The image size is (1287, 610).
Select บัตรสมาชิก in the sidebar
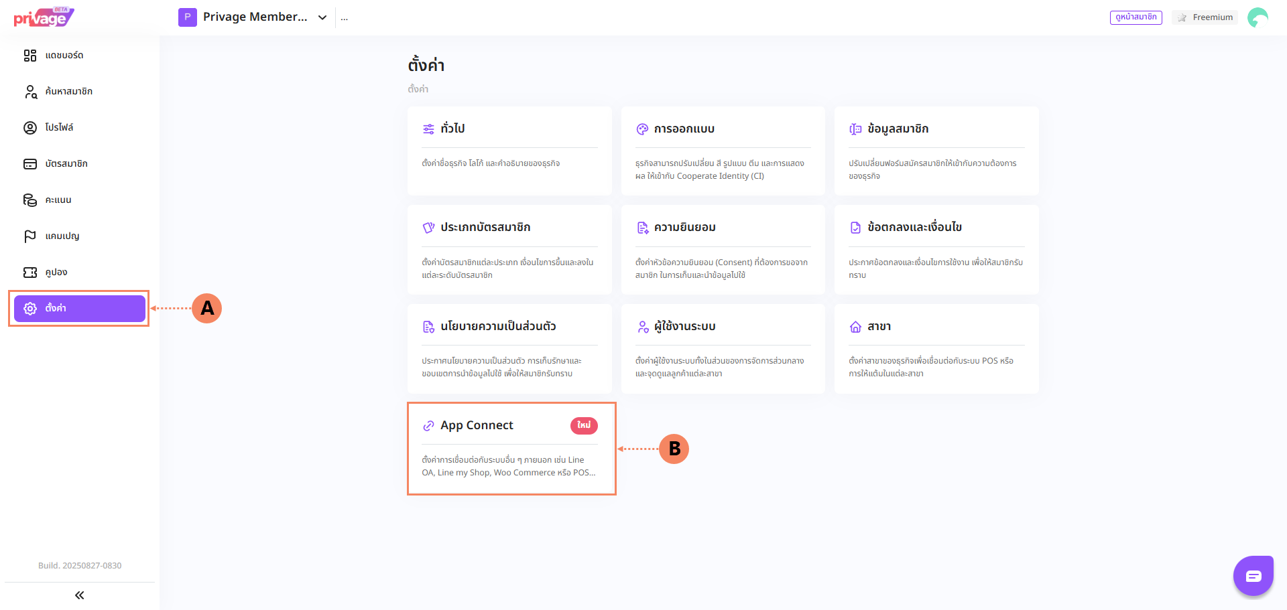(x=66, y=164)
